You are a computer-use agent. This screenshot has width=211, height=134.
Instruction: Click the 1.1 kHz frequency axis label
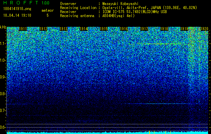point(3,44)
